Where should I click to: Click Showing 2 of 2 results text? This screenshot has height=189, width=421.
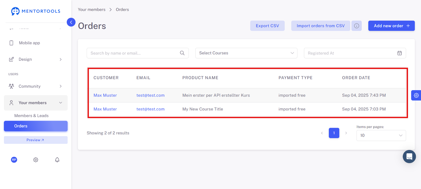(108, 133)
